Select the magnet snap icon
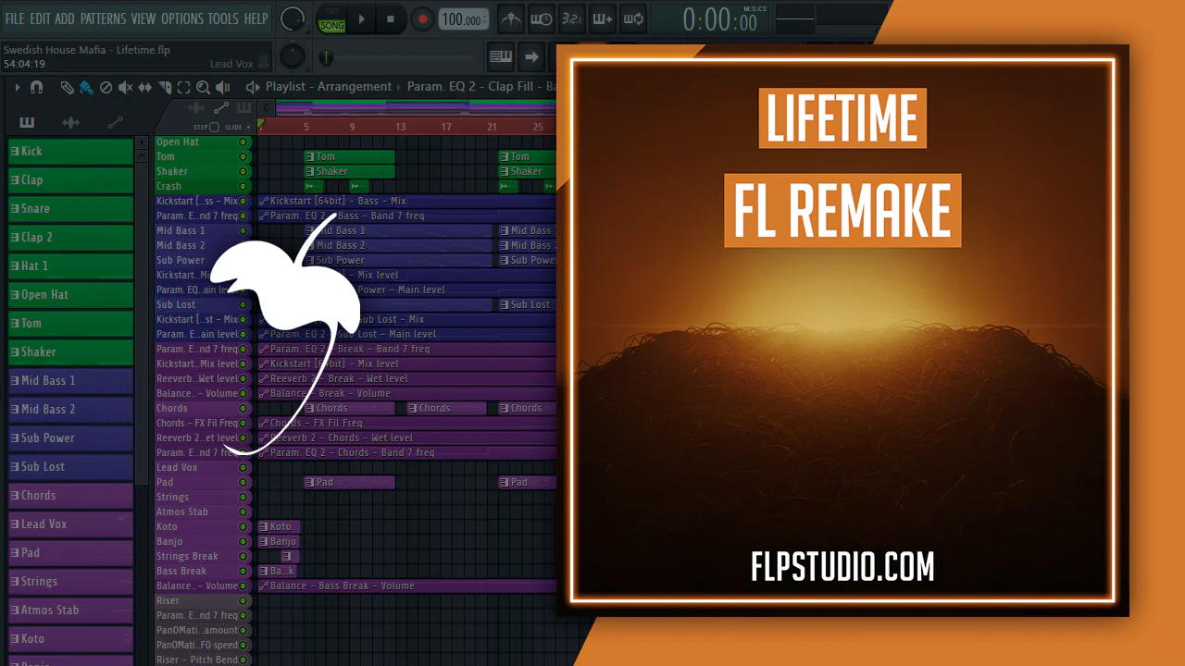This screenshot has width=1185, height=666. click(37, 87)
